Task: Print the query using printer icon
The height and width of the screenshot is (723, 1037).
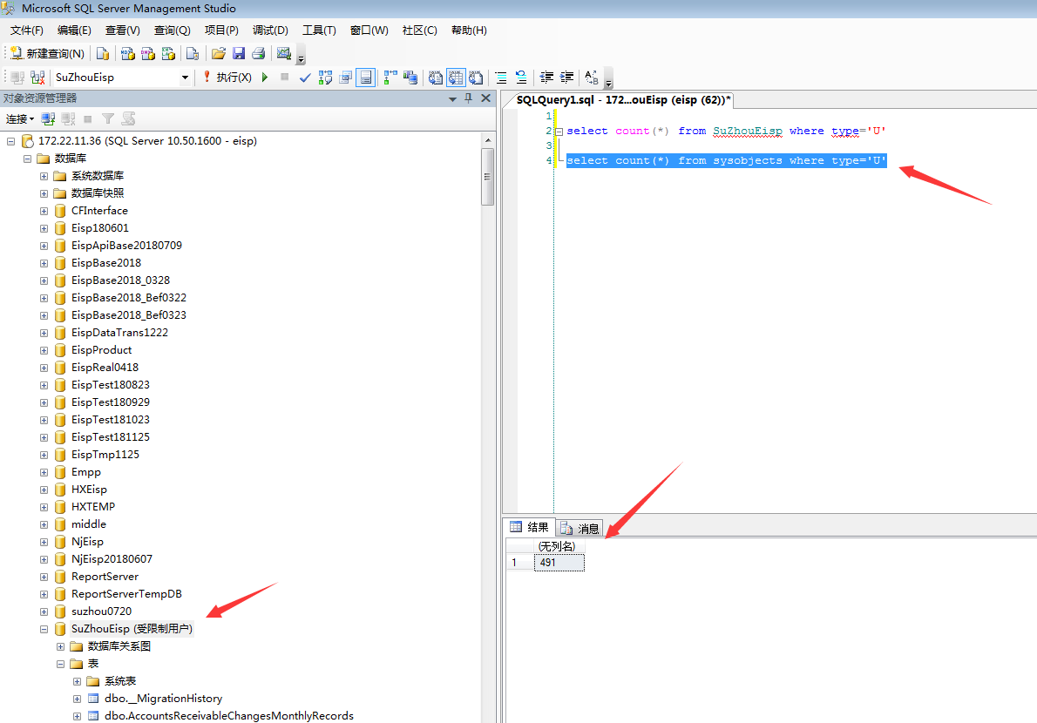Action: click(259, 53)
